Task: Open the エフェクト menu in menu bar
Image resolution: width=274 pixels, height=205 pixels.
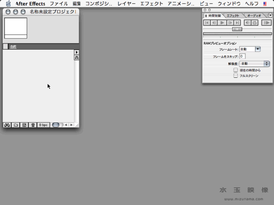Action: tap(152, 4)
